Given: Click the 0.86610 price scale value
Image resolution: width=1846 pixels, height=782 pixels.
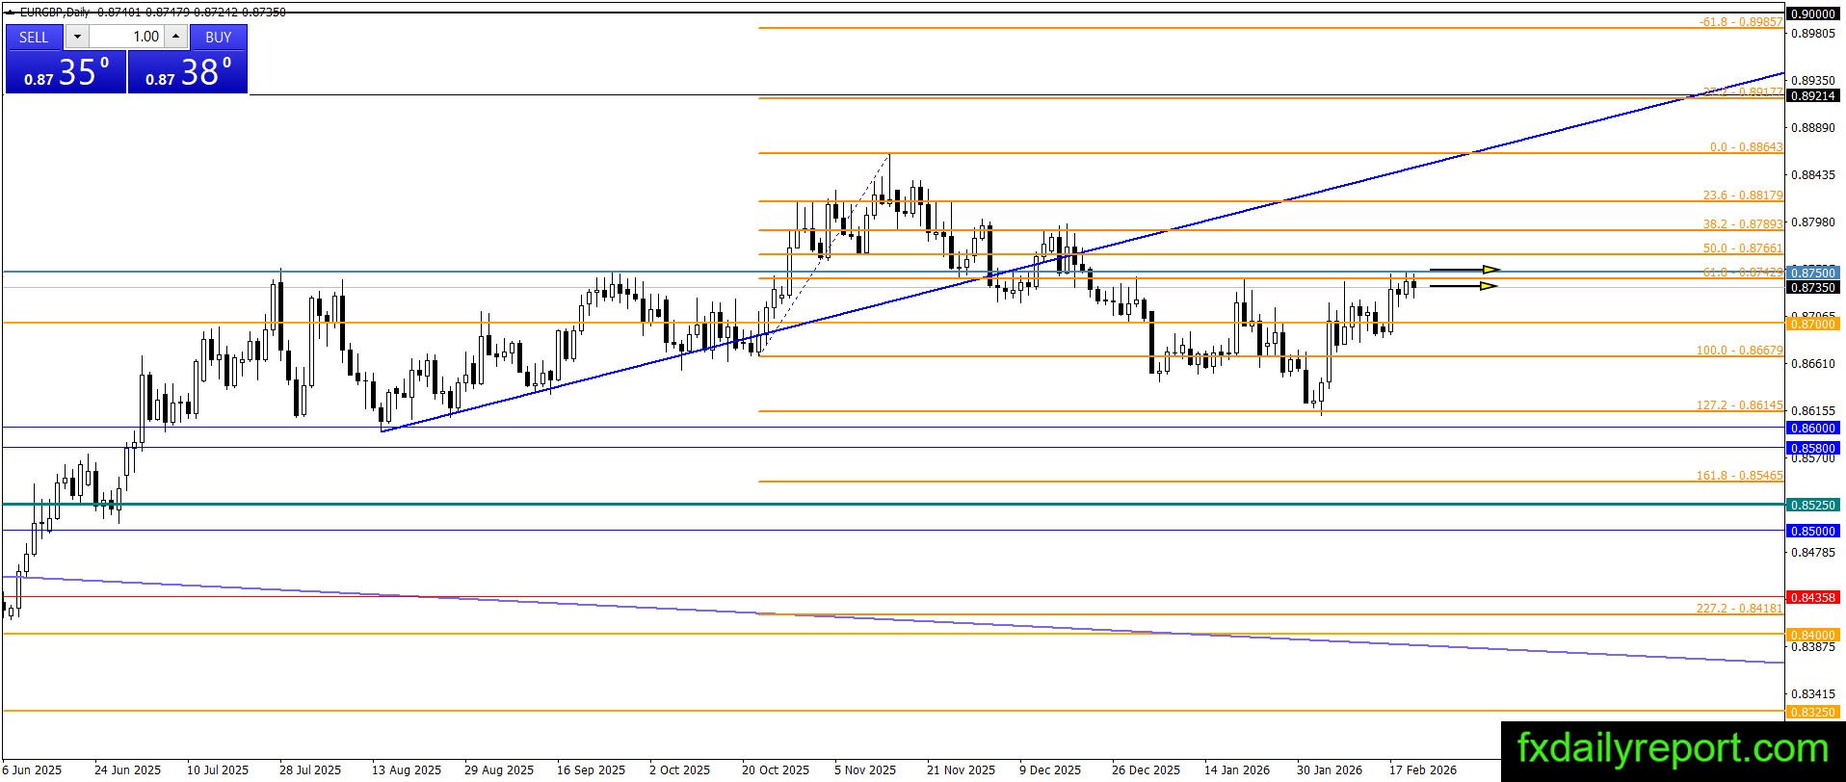Looking at the screenshot, I should (x=1812, y=364).
